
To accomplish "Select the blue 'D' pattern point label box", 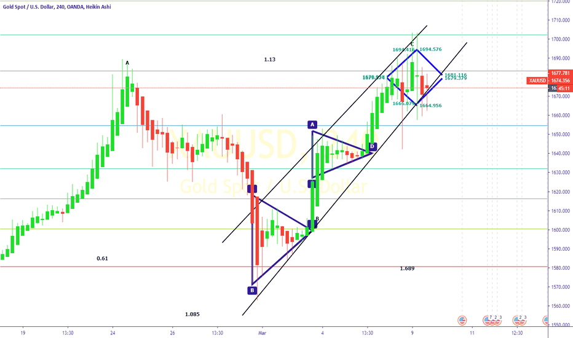I will pos(372,147).
